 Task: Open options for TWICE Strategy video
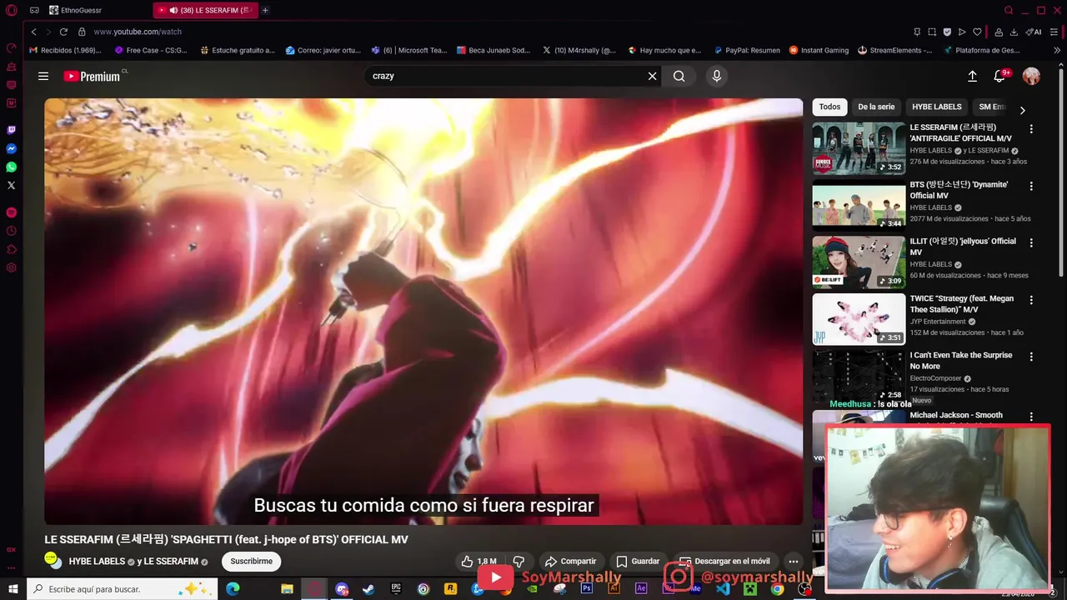pos(1031,300)
